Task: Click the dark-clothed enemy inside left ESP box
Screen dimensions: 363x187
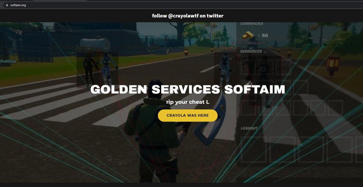Action: (89, 68)
